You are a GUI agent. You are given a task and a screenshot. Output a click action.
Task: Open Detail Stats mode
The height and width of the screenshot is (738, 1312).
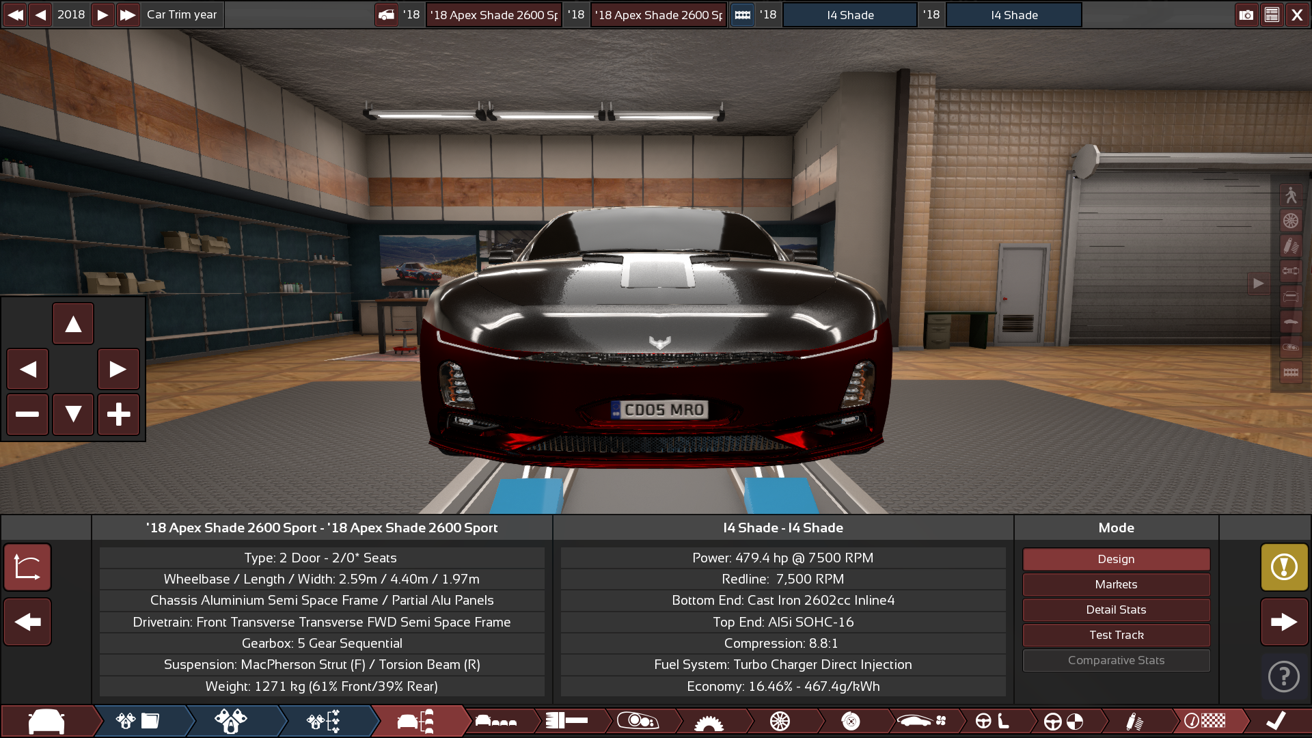tap(1116, 610)
